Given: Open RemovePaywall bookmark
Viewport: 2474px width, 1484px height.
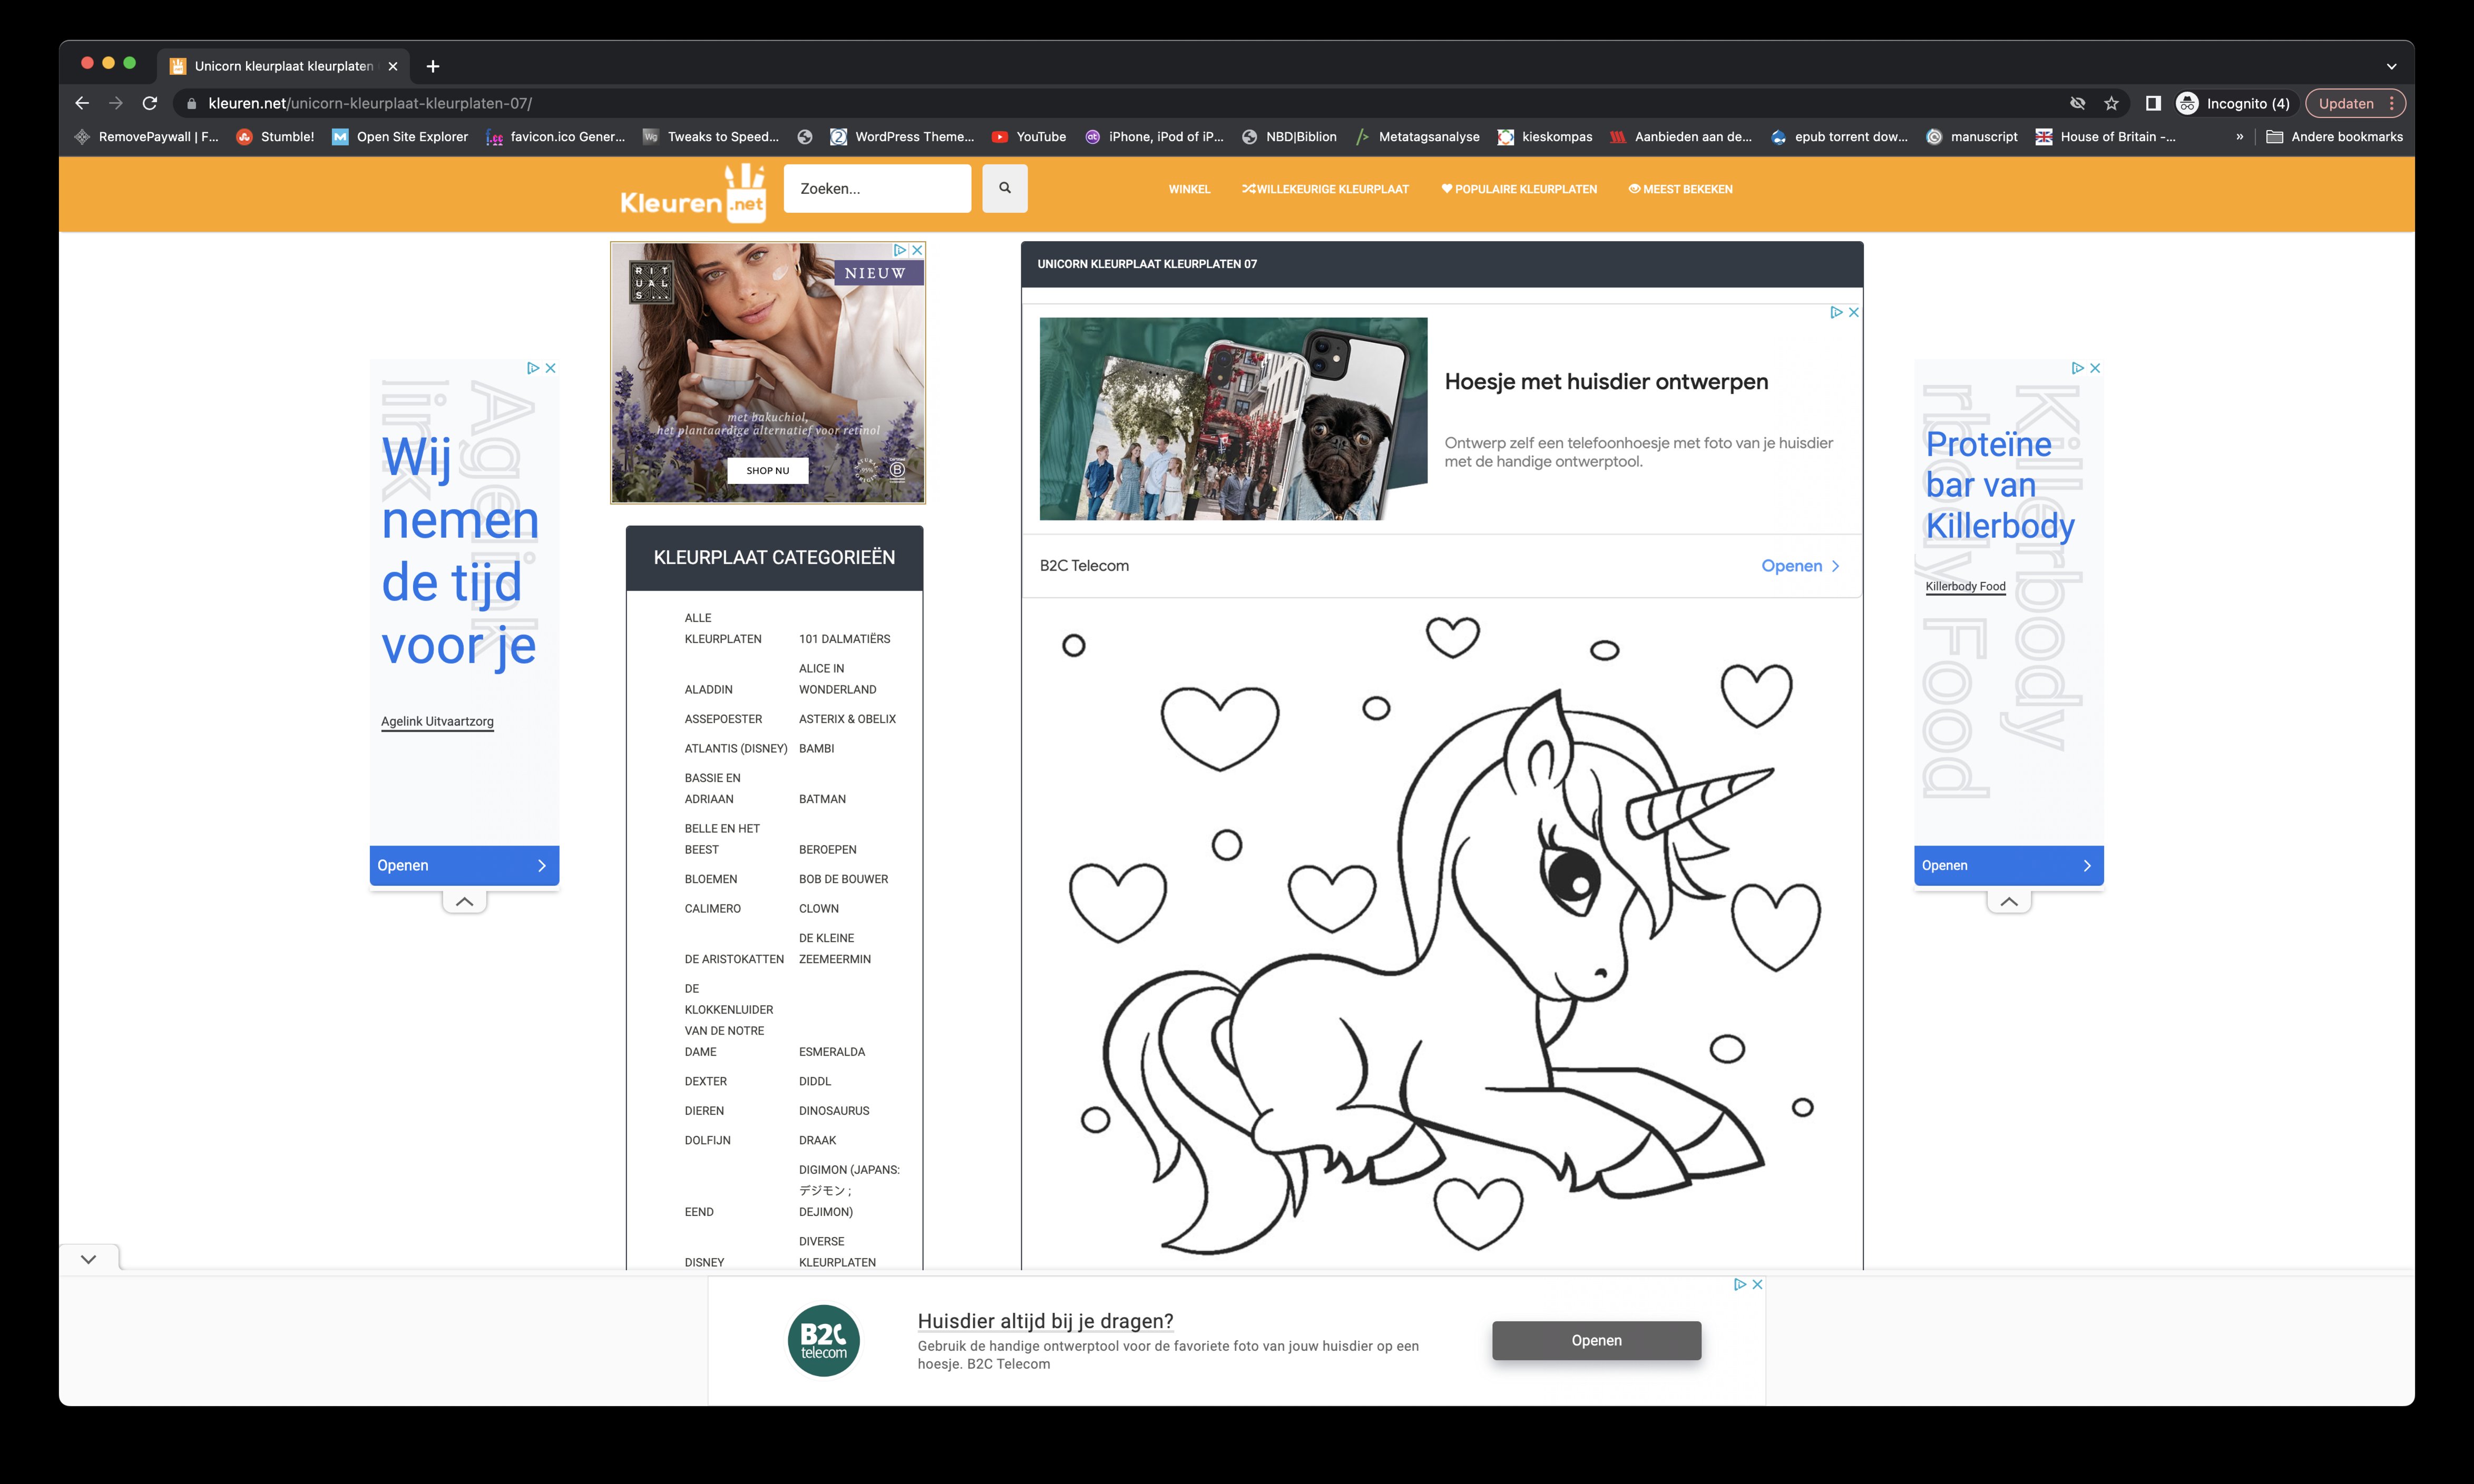Looking at the screenshot, I should tap(146, 137).
